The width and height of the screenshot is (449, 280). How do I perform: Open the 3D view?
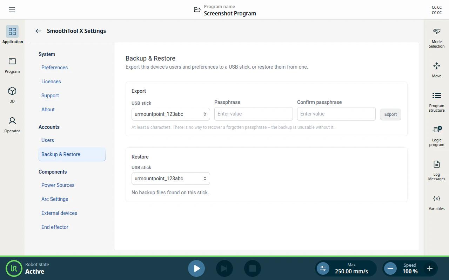pos(12,95)
